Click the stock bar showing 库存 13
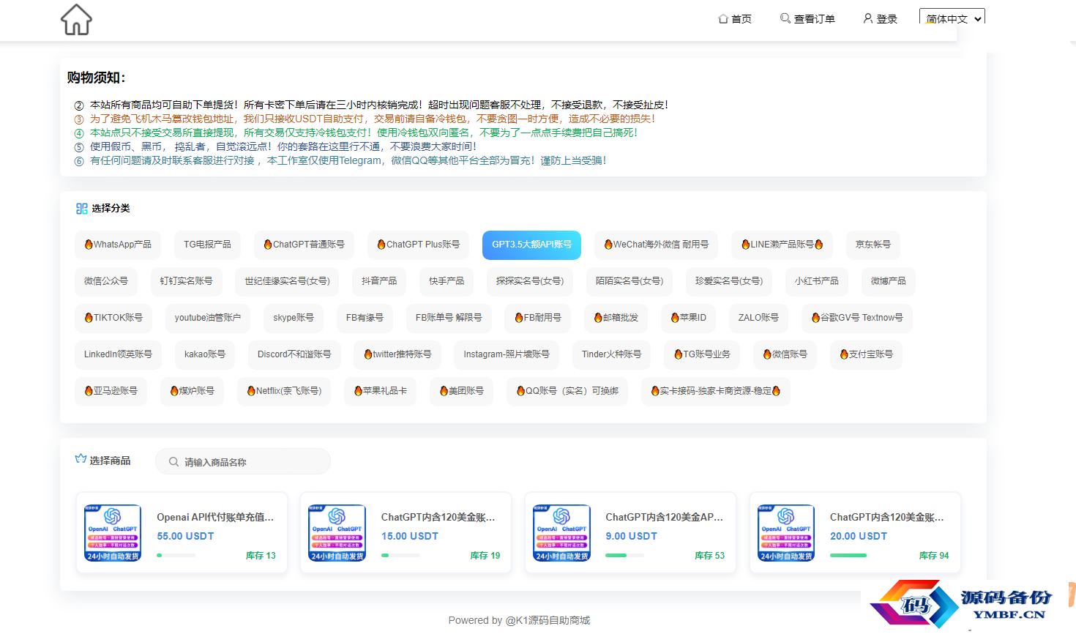This screenshot has width=1076, height=637. pyautogui.click(x=176, y=556)
